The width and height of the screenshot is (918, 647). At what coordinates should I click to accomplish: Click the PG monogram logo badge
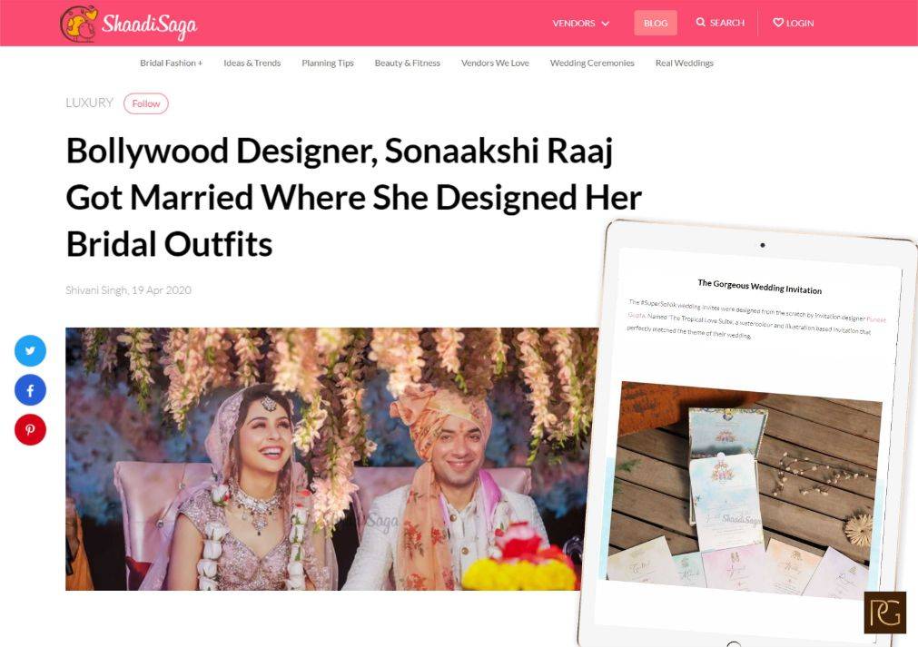[884, 613]
